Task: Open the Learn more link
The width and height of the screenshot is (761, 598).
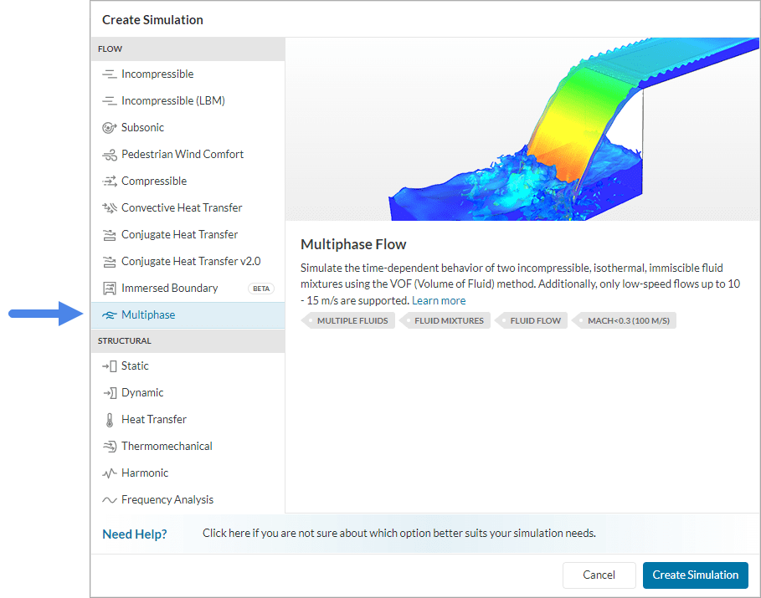Action: coord(439,300)
